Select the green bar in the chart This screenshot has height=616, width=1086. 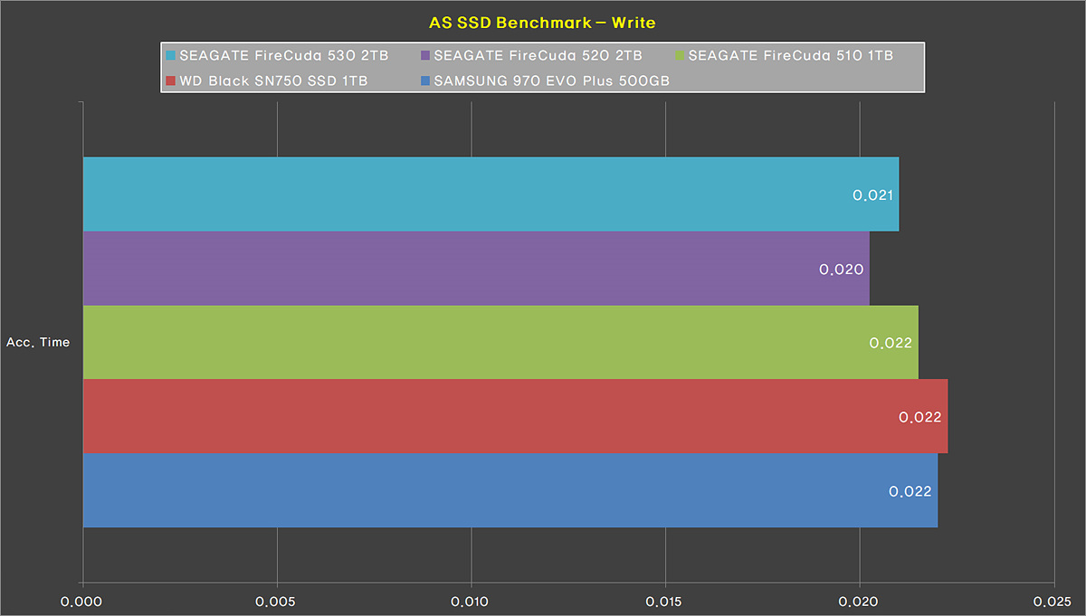(500, 343)
